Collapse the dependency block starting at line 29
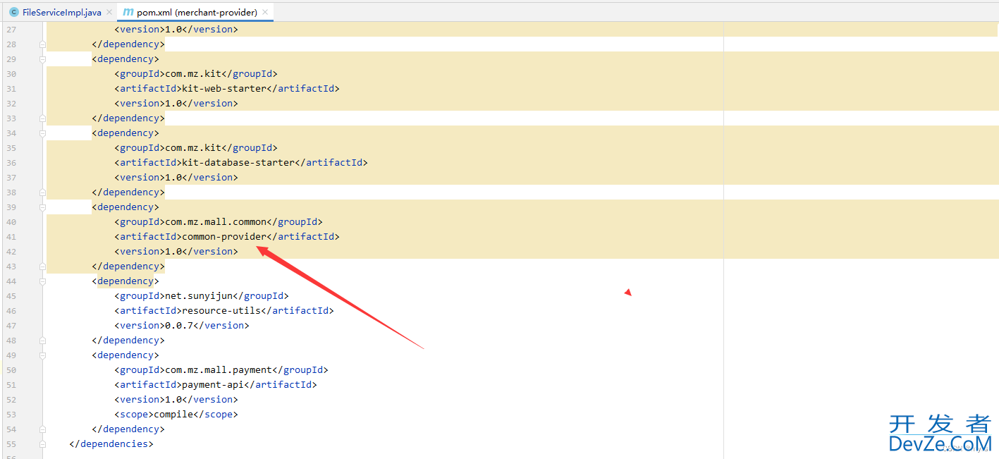The width and height of the screenshot is (999, 459). point(43,59)
